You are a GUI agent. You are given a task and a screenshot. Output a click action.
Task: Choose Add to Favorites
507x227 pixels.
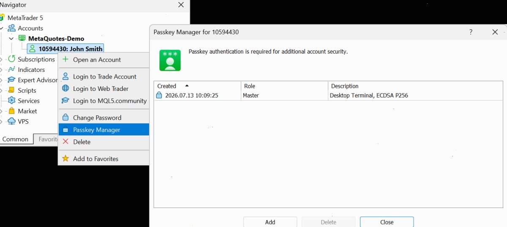click(104, 159)
